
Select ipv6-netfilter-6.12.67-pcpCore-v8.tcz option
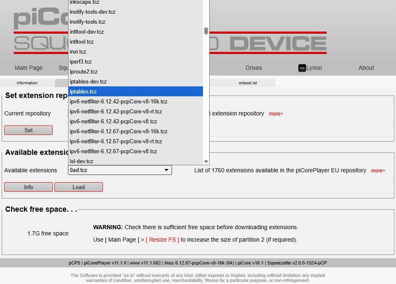[136, 152]
